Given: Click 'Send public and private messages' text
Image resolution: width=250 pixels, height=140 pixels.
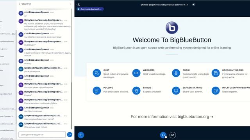Looking at the screenshot, I should pyautogui.click(x=116, y=75).
